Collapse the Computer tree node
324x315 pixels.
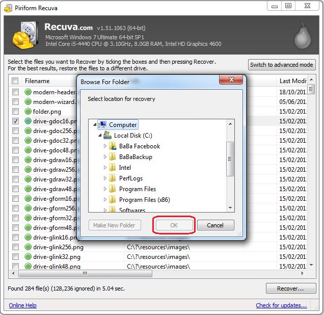(x=95, y=125)
